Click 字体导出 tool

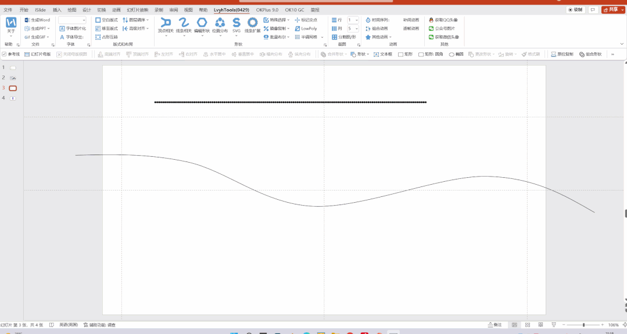pyautogui.click(x=71, y=37)
